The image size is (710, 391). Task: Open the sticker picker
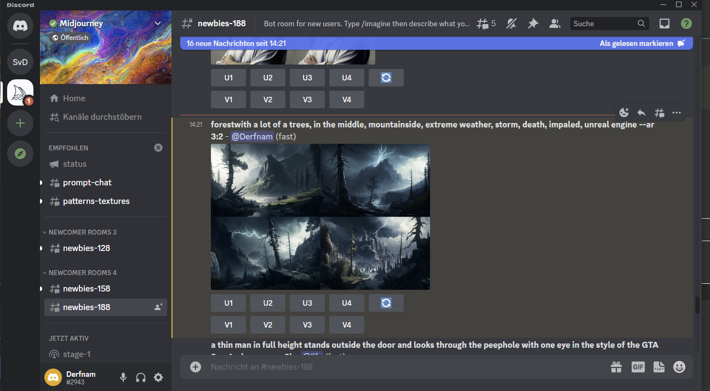[x=659, y=367]
